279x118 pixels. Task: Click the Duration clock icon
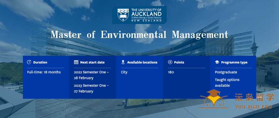pyautogui.click(x=29, y=62)
